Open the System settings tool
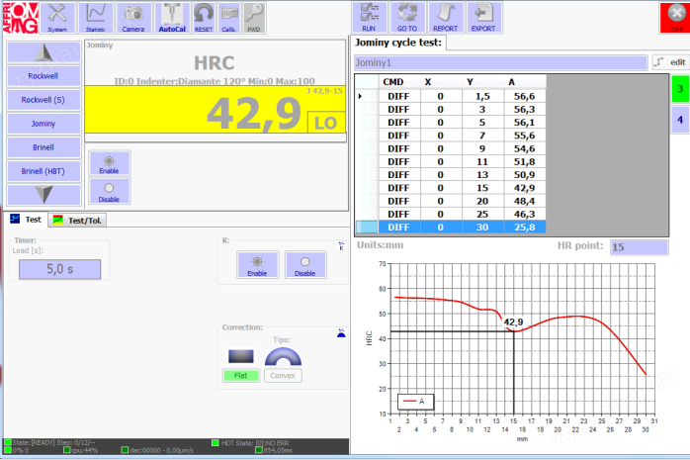The width and height of the screenshot is (690, 460). tap(58, 15)
